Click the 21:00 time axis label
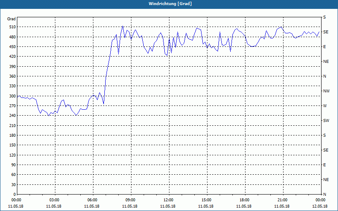Screen dimensions: 338x211 (x=283, y=200)
